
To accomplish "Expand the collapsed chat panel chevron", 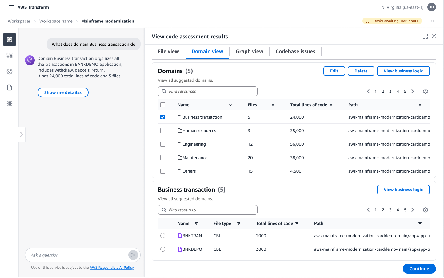I will [22, 135].
